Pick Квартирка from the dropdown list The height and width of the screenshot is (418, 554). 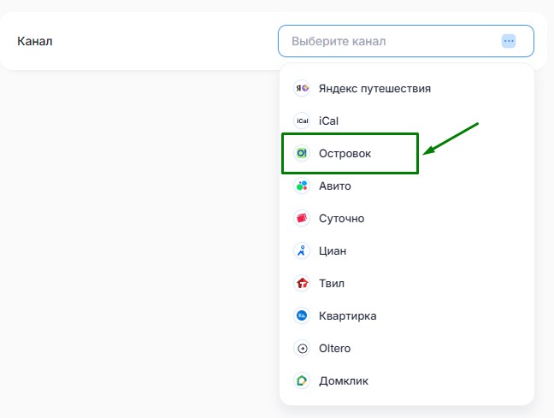pyautogui.click(x=347, y=315)
